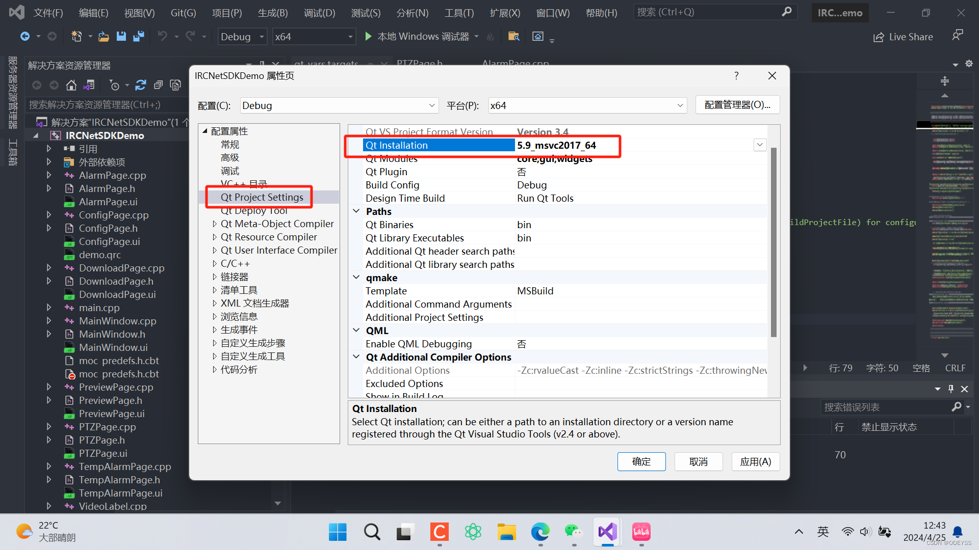Open demo.qrc in Solution Explorer
979x550 pixels.
point(99,255)
